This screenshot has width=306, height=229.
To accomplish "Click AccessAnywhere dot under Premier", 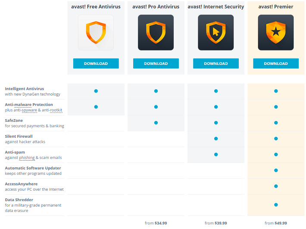I will 276,186.
